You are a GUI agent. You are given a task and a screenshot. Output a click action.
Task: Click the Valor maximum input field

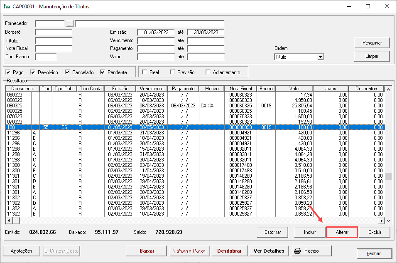[206, 57]
